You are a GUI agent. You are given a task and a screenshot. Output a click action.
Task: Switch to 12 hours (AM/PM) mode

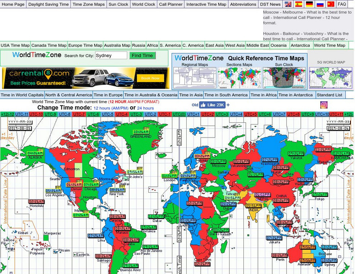pyautogui.click(x=111, y=108)
